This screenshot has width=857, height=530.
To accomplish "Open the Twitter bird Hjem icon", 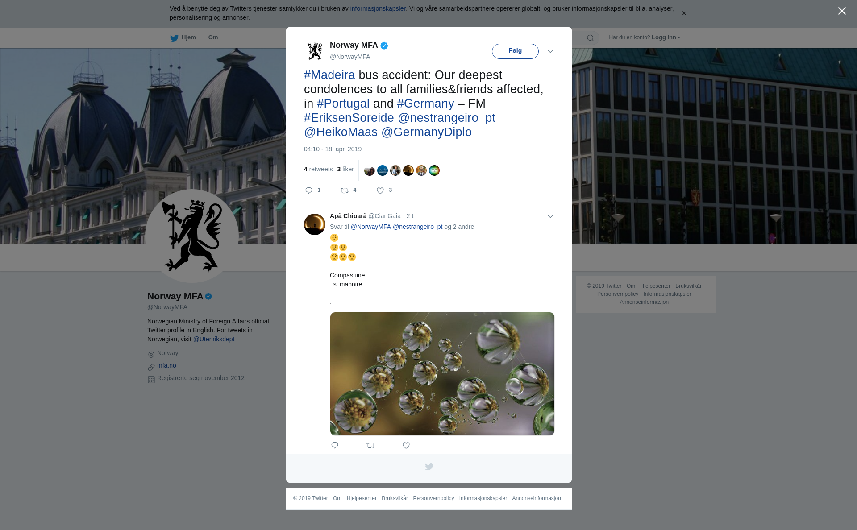I will 174,38.
